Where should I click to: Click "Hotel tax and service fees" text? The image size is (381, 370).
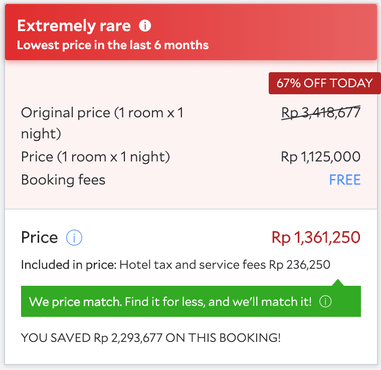(193, 264)
